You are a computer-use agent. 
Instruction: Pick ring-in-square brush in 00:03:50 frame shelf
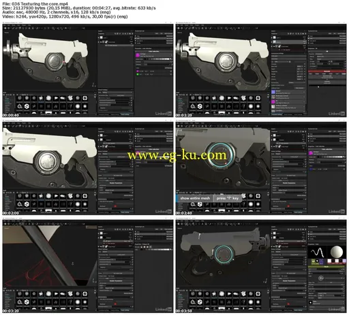click(258, 294)
